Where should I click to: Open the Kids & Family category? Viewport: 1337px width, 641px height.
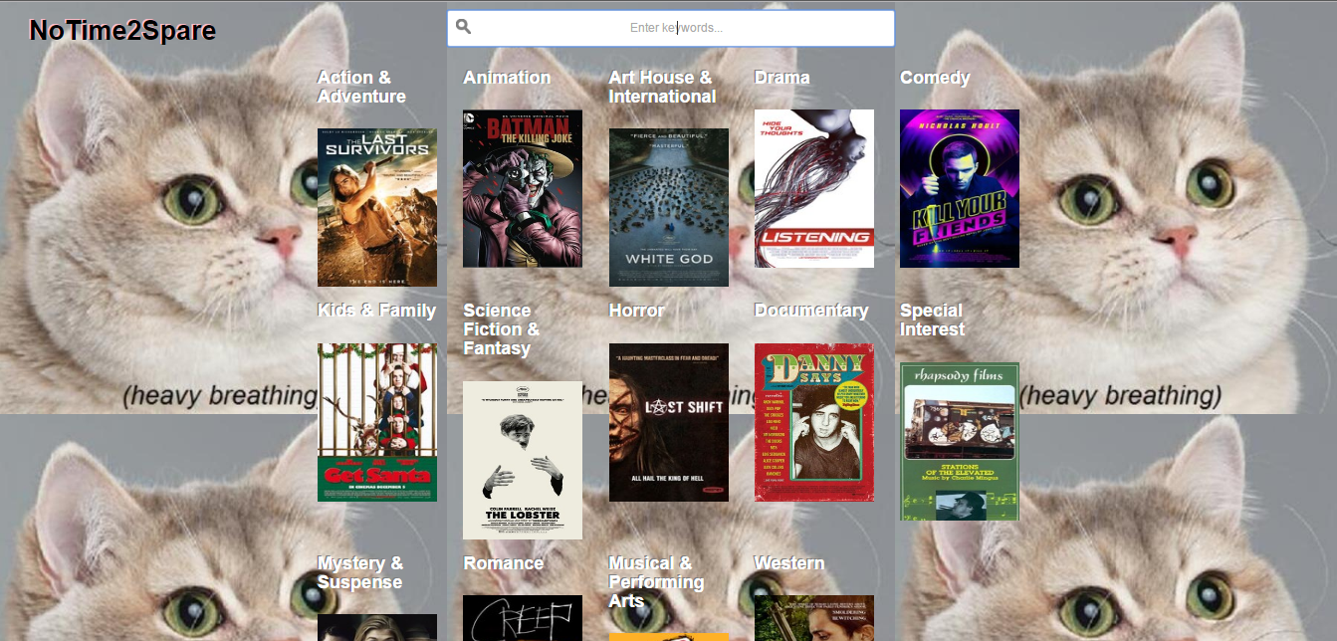point(376,311)
